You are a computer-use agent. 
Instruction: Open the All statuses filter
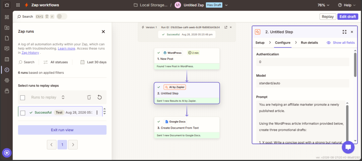coord(56,62)
